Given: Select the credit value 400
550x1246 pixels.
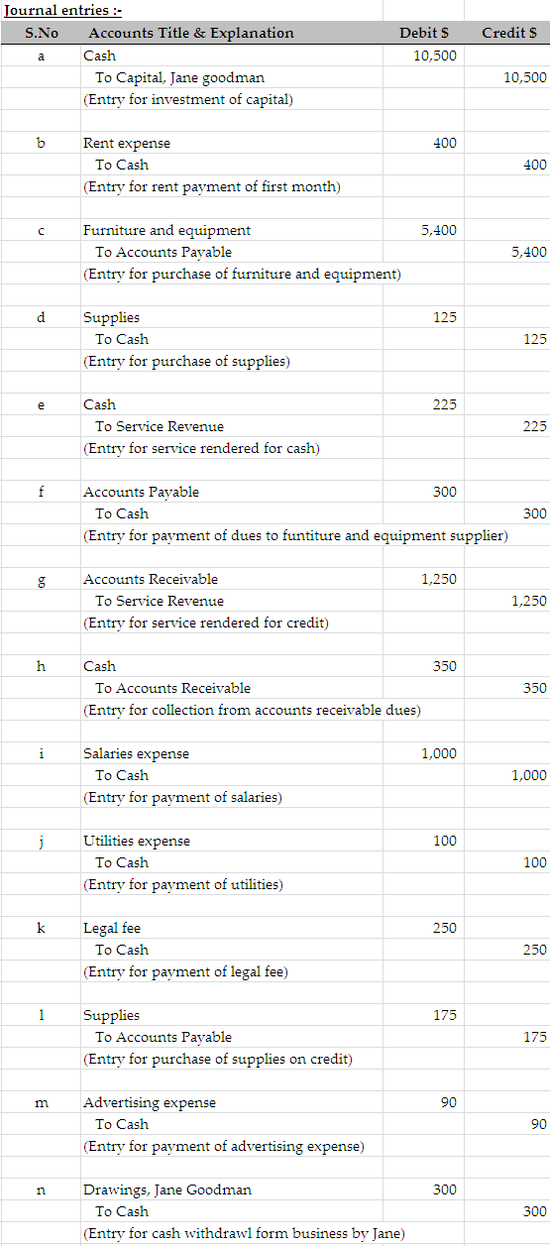Looking at the screenshot, I should tap(534, 165).
